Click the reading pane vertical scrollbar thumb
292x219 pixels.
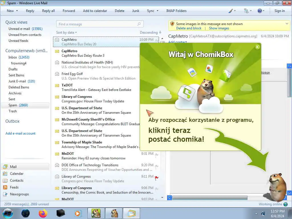pos(289,83)
